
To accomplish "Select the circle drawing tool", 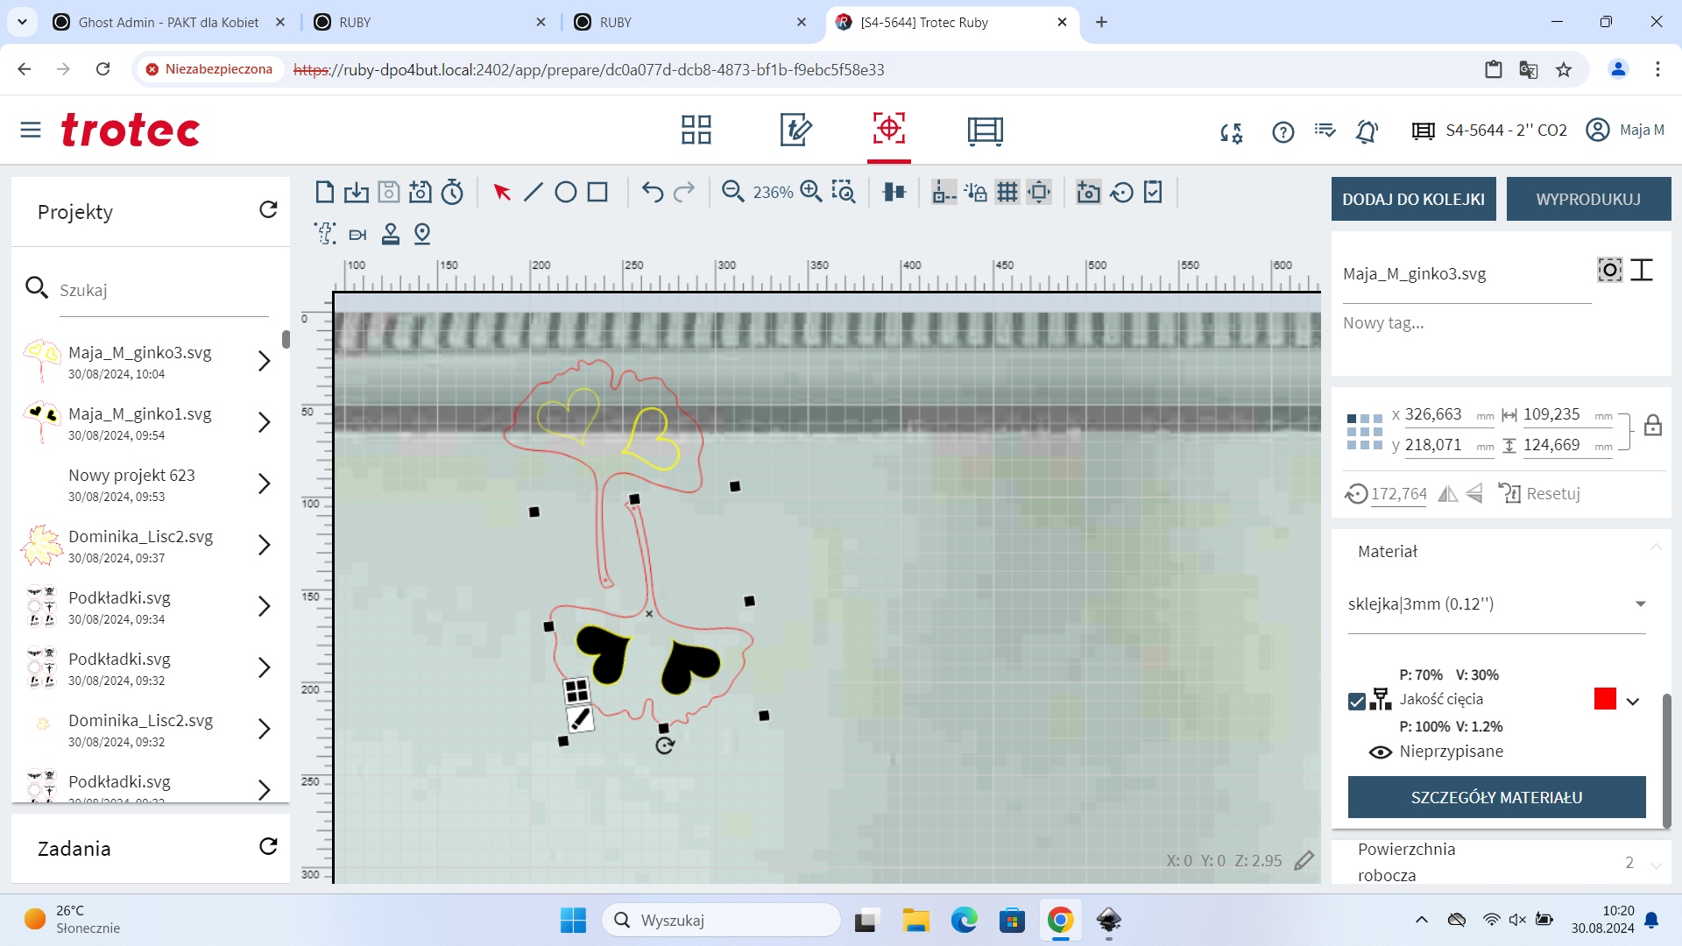I will pos(566,192).
